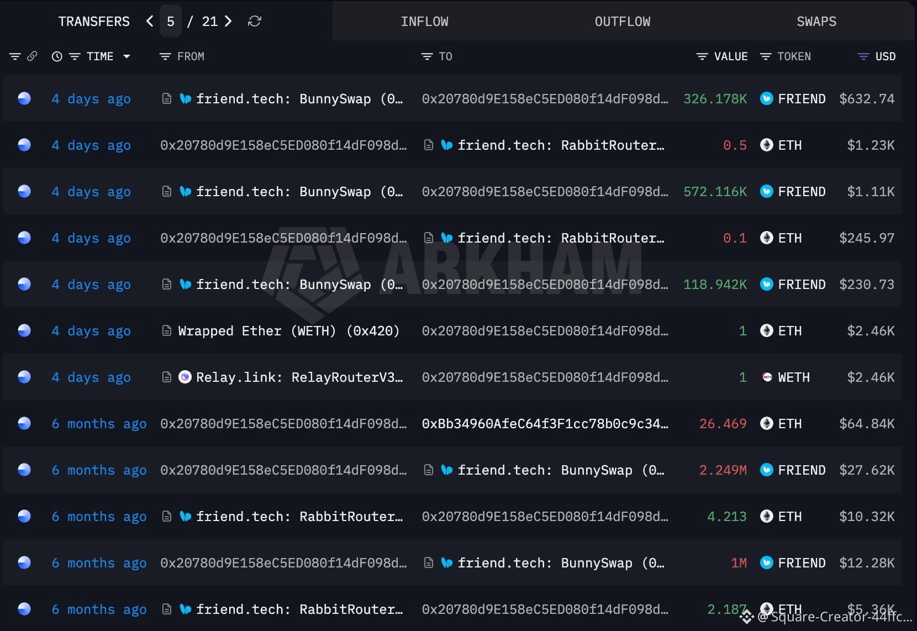Click the friend.tech logo in the $245.97 row
This screenshot has width=917, height=631.
click(447, 238)
